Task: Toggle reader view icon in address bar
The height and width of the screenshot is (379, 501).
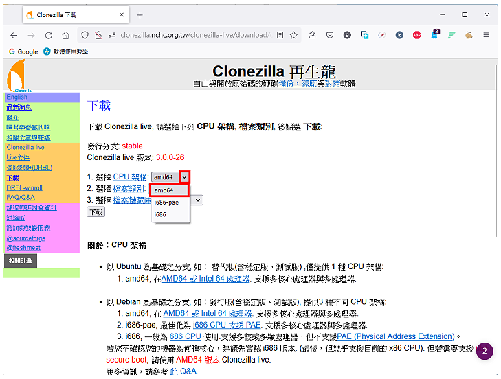Action: (280, 35)
